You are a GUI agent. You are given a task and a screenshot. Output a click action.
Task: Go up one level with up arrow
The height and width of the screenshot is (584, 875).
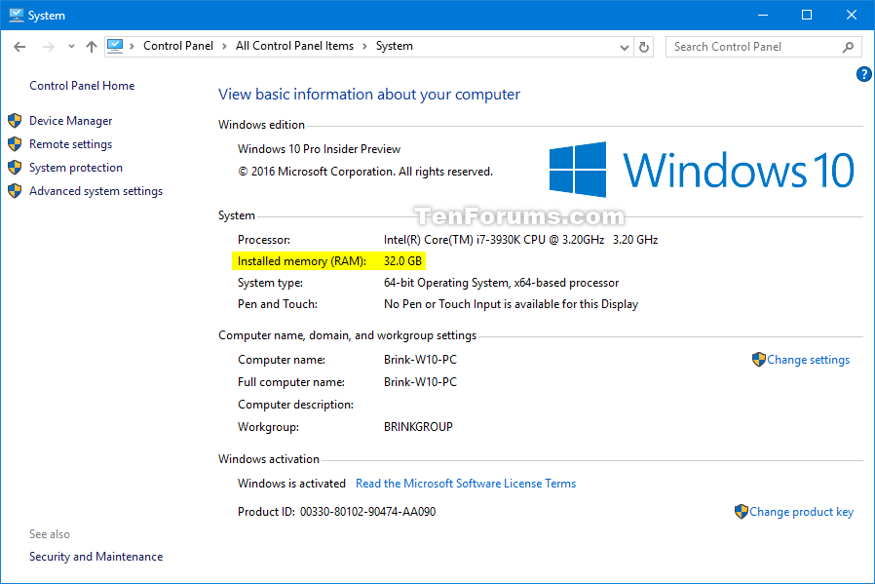[92, 47]
